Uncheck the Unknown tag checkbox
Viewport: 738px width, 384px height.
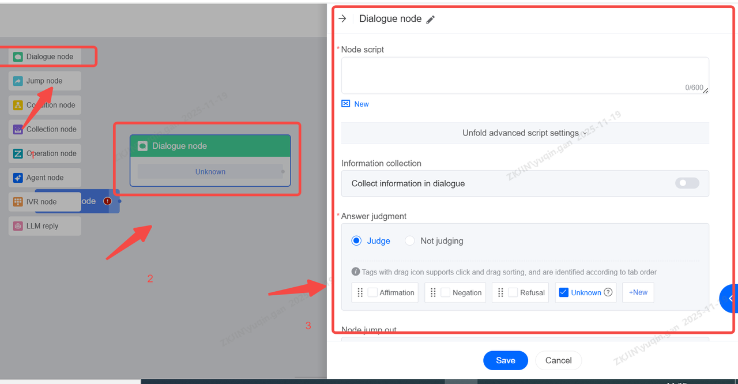tap(564, 292)
